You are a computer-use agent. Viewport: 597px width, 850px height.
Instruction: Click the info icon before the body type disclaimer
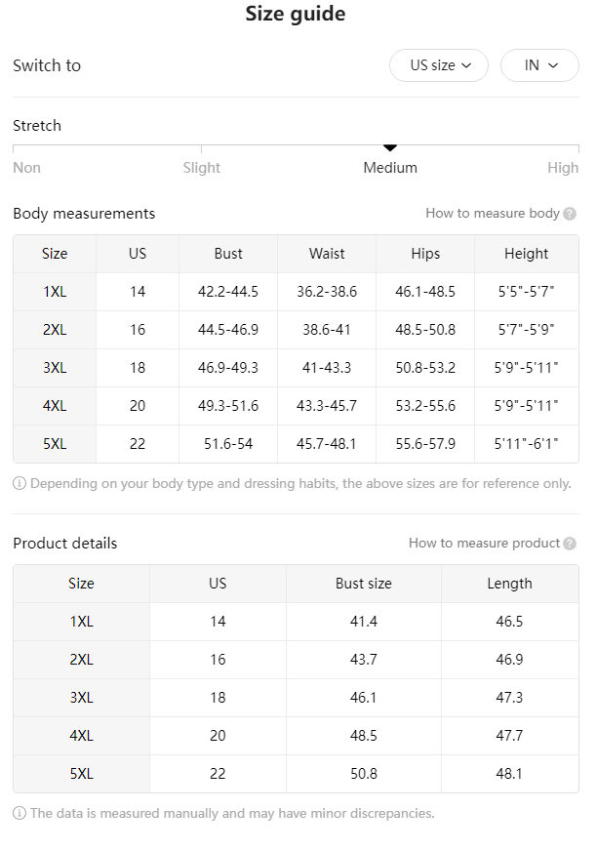pyautogui.click(x=19, y=483)
